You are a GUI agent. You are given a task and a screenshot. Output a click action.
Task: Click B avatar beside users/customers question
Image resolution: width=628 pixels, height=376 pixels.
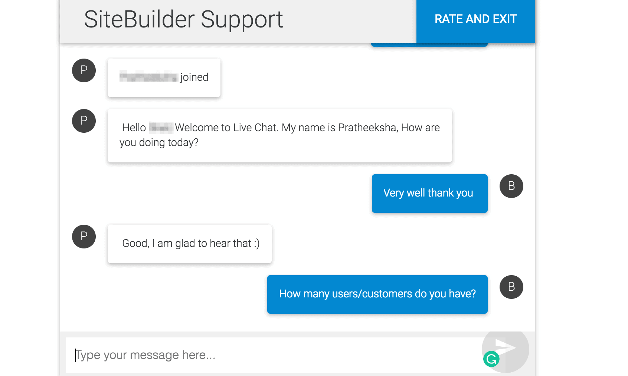(511, 287)
